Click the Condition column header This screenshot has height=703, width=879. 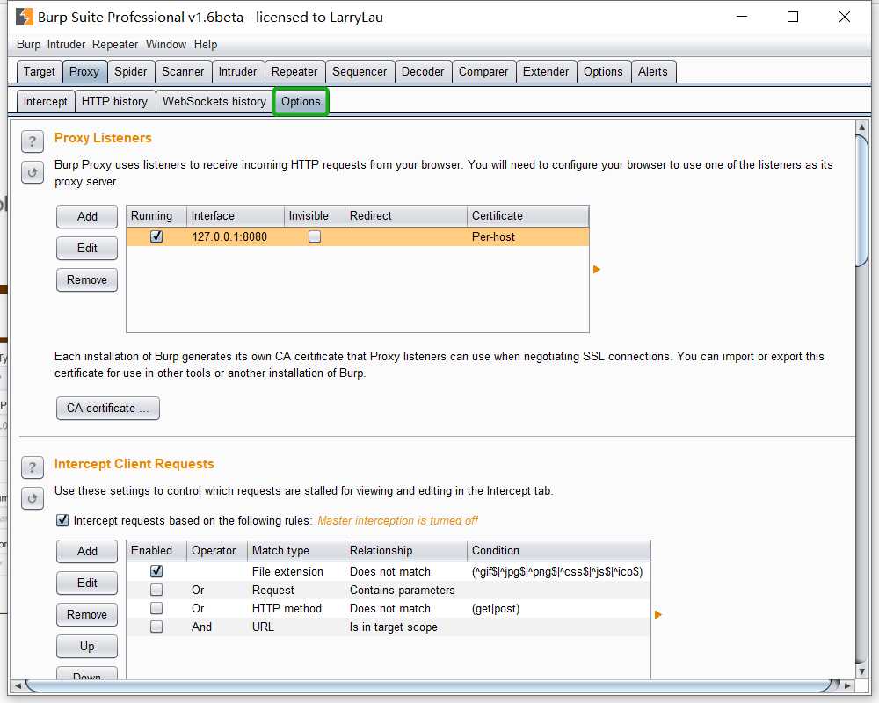(558, 550)
